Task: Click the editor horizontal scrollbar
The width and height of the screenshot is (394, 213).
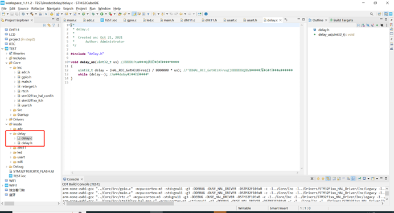Action: coord(184,173)
